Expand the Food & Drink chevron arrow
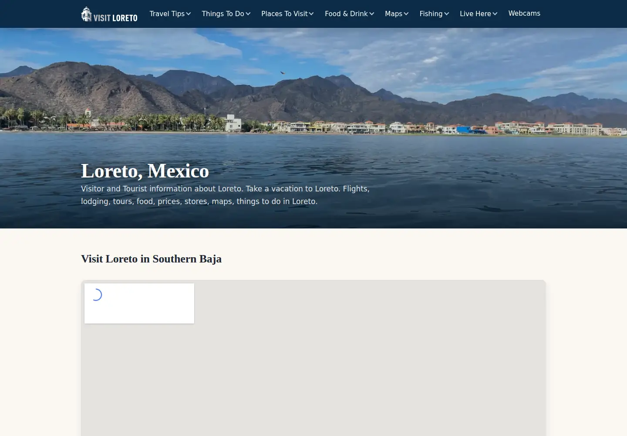Viewport: 627px width, 436px height. 372,14
